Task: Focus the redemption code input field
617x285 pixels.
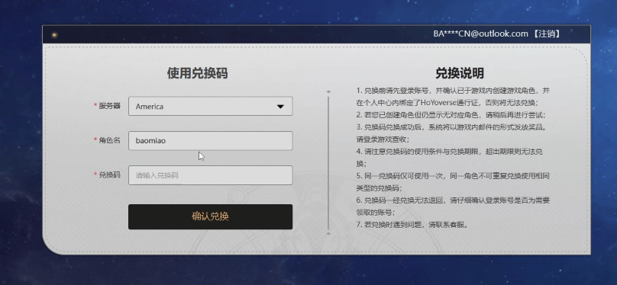Action: (x=210, y=175)
